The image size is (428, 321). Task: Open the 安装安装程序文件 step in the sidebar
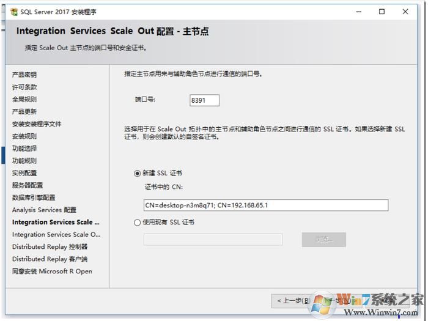[37, 124]
